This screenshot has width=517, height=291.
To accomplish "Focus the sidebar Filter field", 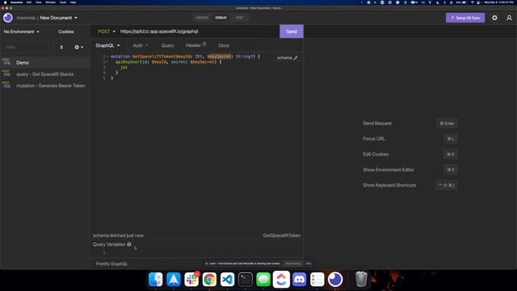I will pyautogui.click(x=27, y=47).
